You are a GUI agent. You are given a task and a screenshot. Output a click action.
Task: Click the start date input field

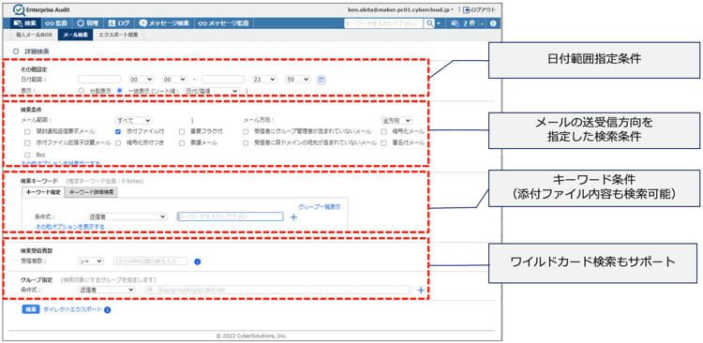pyautogui.click(x=99, y=80)
